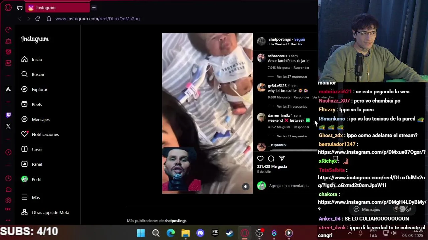
Task: Open Perfil avatar in Instagram sidebar
Action: coord(24,179)
